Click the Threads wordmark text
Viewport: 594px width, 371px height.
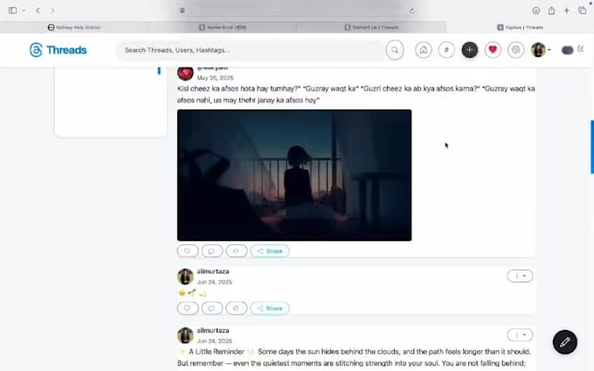[x=66, y=50]
